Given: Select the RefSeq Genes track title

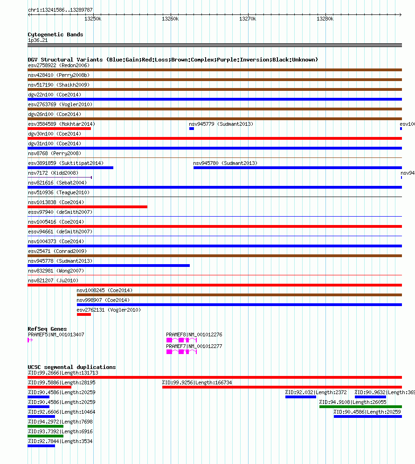Looking at the screenshot, I should pos(47,329).
